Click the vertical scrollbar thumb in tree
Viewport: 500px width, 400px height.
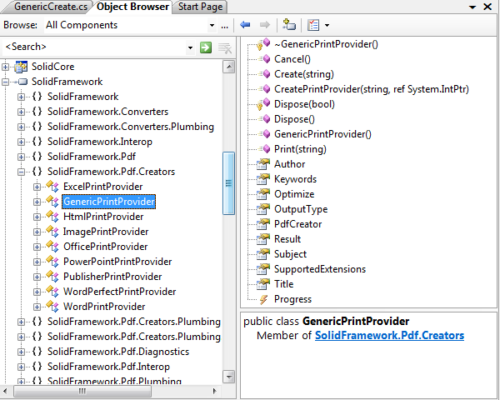pos(228,183)
